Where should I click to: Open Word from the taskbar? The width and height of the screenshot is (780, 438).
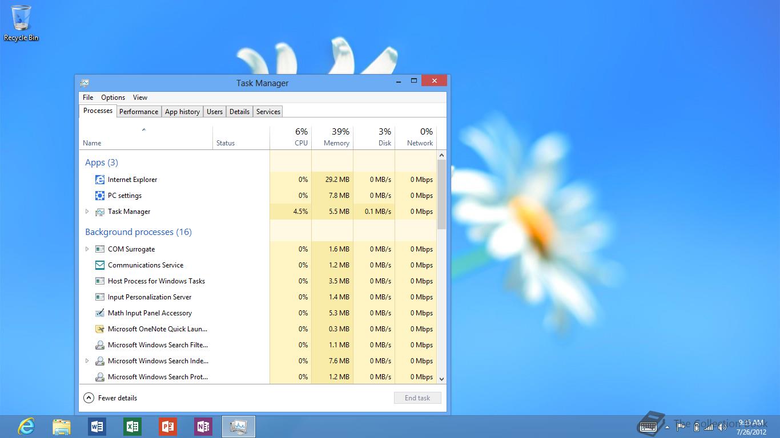(97, 427)
